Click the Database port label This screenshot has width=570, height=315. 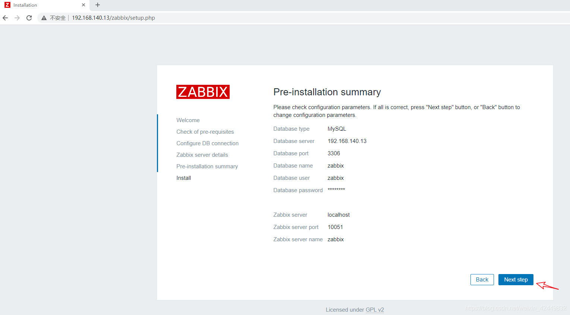point(291,153)
